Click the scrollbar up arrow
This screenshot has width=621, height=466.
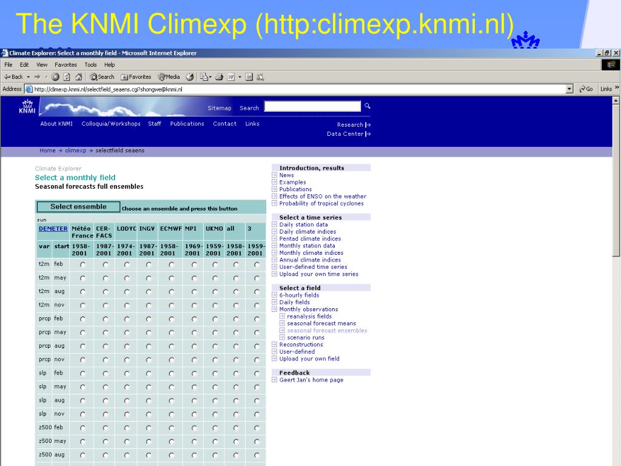pyautogui.click(x=616, y=101)
